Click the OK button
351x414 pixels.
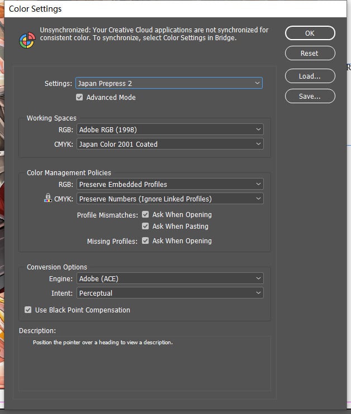tap(310, 33)
